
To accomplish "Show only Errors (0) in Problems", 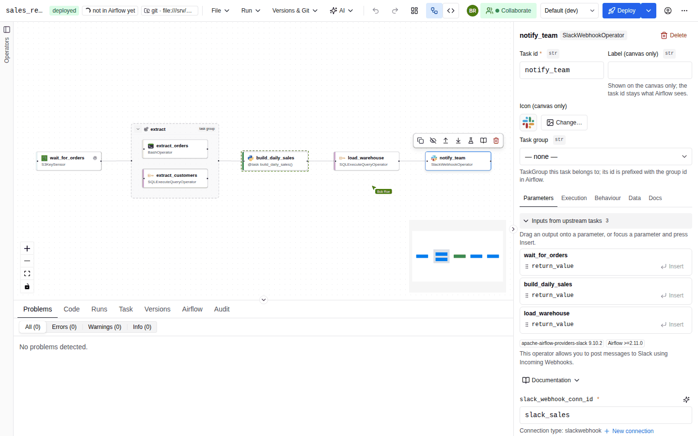I will [x=64, y=327].
